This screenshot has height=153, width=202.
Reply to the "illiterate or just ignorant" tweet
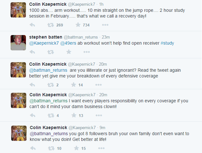[32, 85]
